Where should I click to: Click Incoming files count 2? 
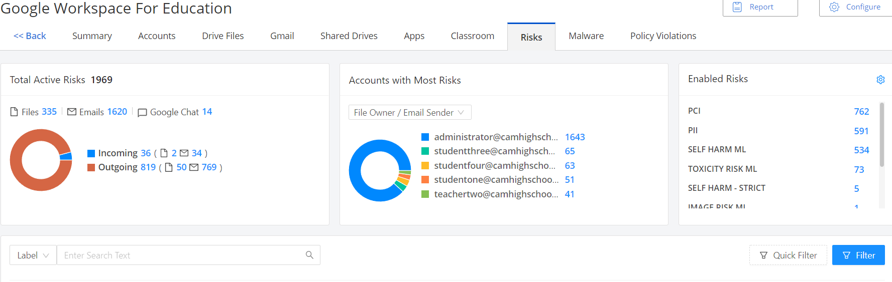coord(174,153)
